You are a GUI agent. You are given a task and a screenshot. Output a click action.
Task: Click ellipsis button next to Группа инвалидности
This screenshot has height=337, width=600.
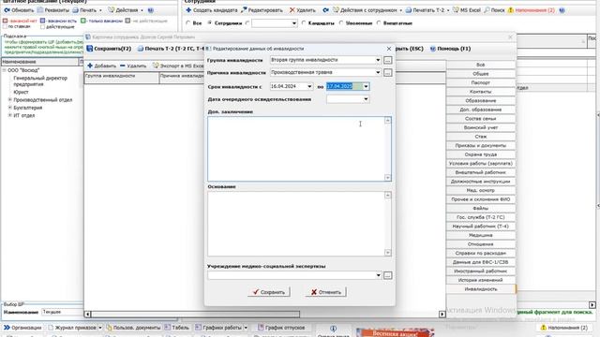pyautogui.click(x=387, y=60)
